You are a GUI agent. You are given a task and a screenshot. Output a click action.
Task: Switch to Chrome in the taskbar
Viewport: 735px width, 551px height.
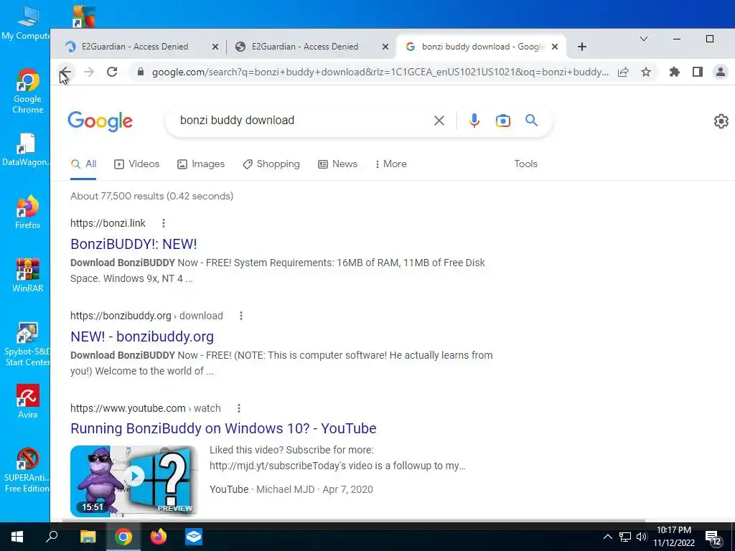(x=123, y=537)
